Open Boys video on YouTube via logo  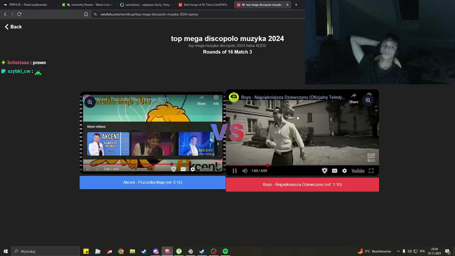[358, 171]
